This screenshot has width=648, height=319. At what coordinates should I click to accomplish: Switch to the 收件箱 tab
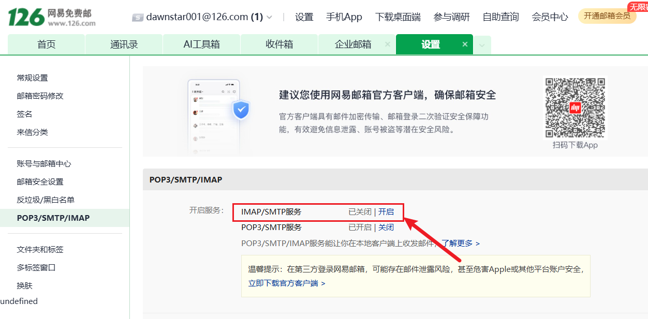point(279,44)
